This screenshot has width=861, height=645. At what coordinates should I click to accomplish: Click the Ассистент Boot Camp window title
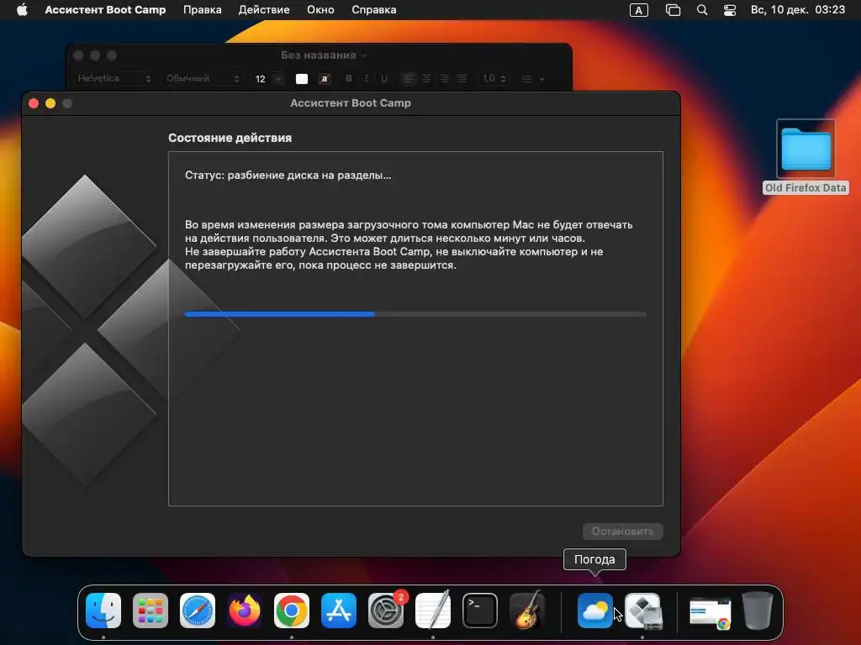[351, 103]
